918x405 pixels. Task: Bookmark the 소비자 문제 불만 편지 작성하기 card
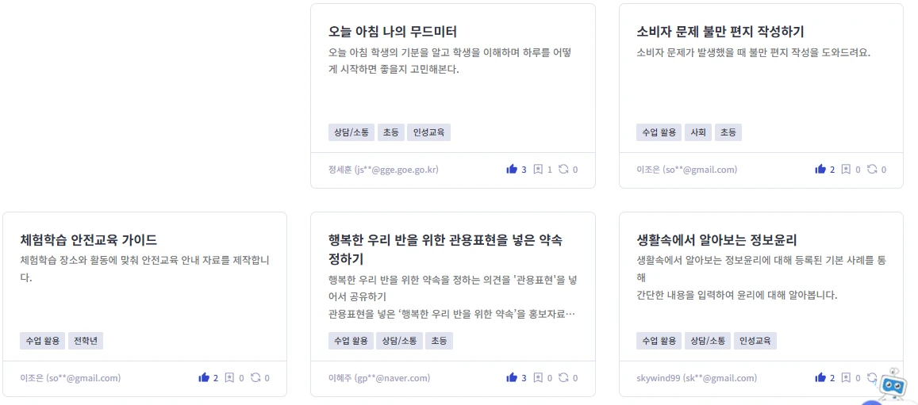(x=846, y=169)
